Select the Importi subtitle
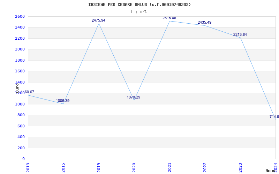Viewport: 279px width, 174px height. 139,11
